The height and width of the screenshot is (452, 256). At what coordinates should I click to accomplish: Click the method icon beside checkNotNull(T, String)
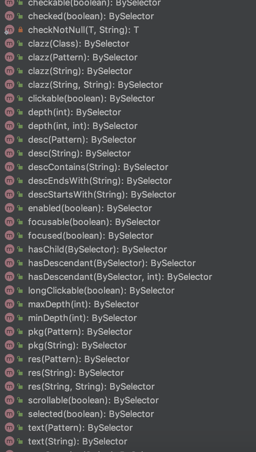point(10,30)
